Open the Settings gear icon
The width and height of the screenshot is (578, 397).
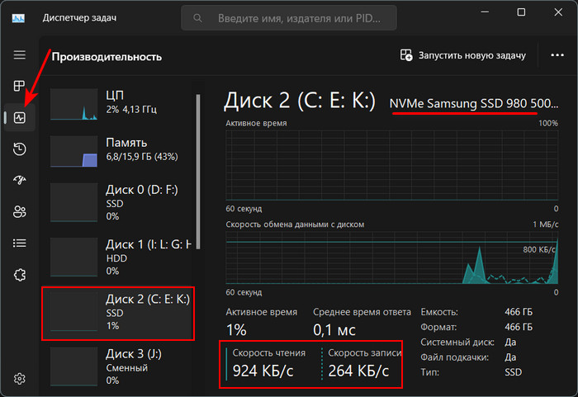[20, 379]
